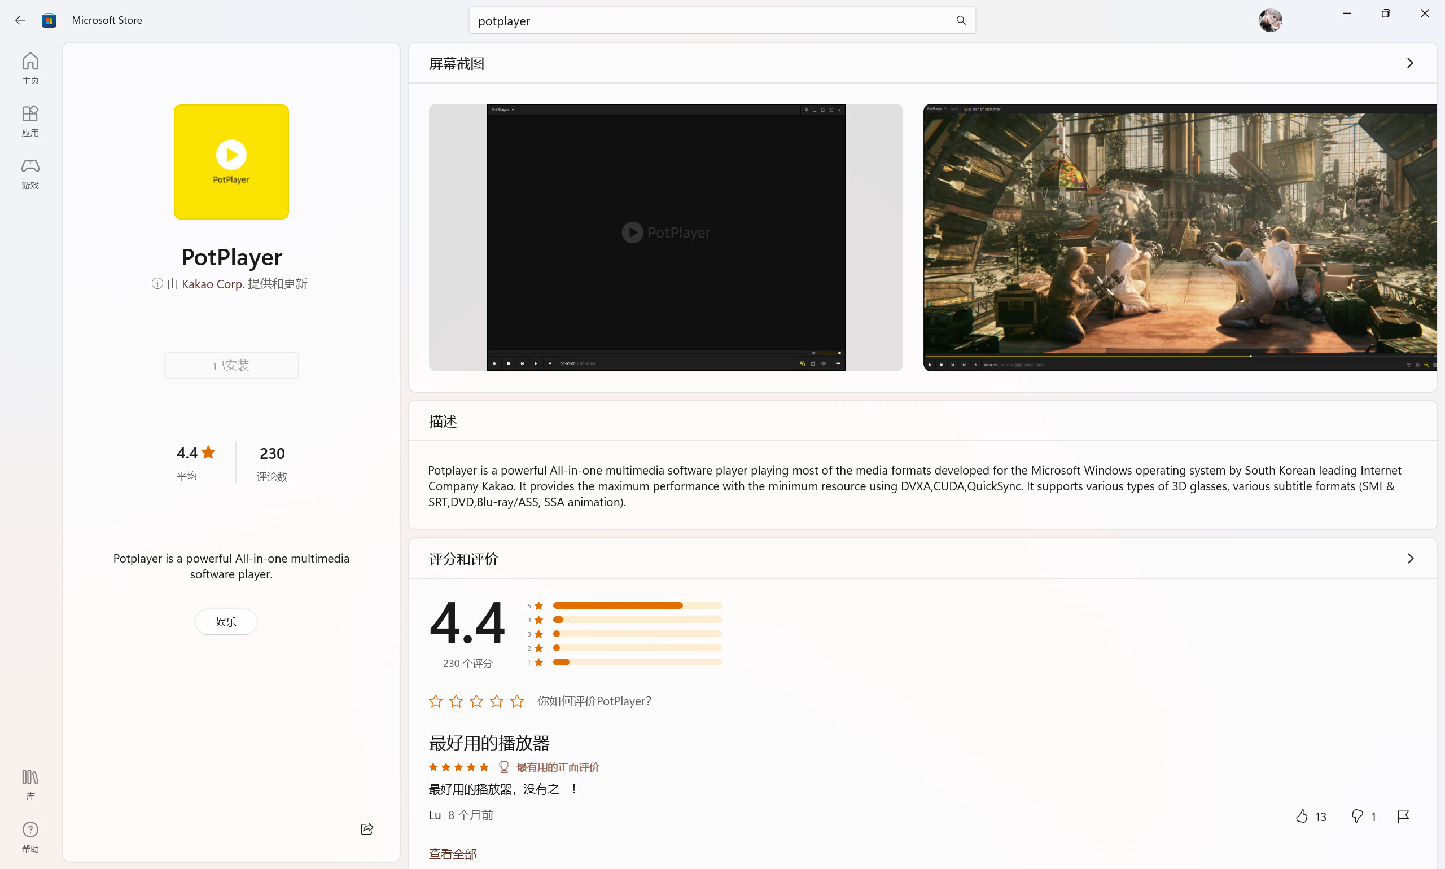The width and height of the screenshot is (1445, 869).
Task: Open the Games (游戏) sidebar section
Action: coord(30,174)
